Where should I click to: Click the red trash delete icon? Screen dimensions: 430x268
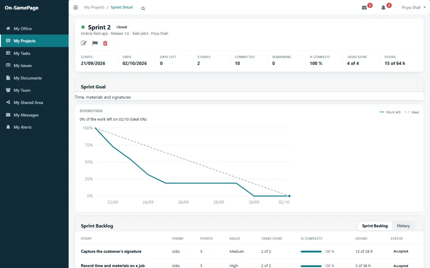pos(105,43)
